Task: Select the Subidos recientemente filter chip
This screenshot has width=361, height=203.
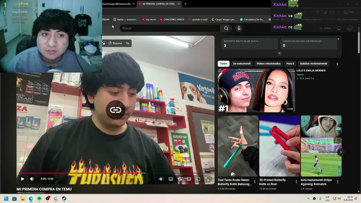Action: pos(314,64)
